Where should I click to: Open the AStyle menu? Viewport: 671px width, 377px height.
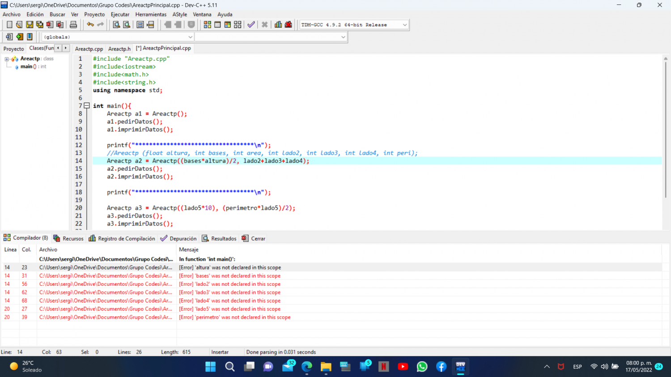pos(180,14)
